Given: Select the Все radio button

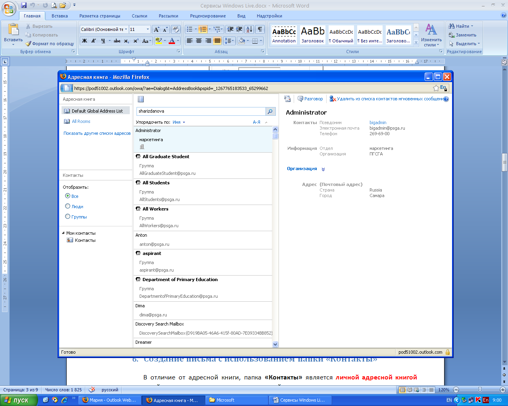Looking at the screenshot, I should coord(67,196).
